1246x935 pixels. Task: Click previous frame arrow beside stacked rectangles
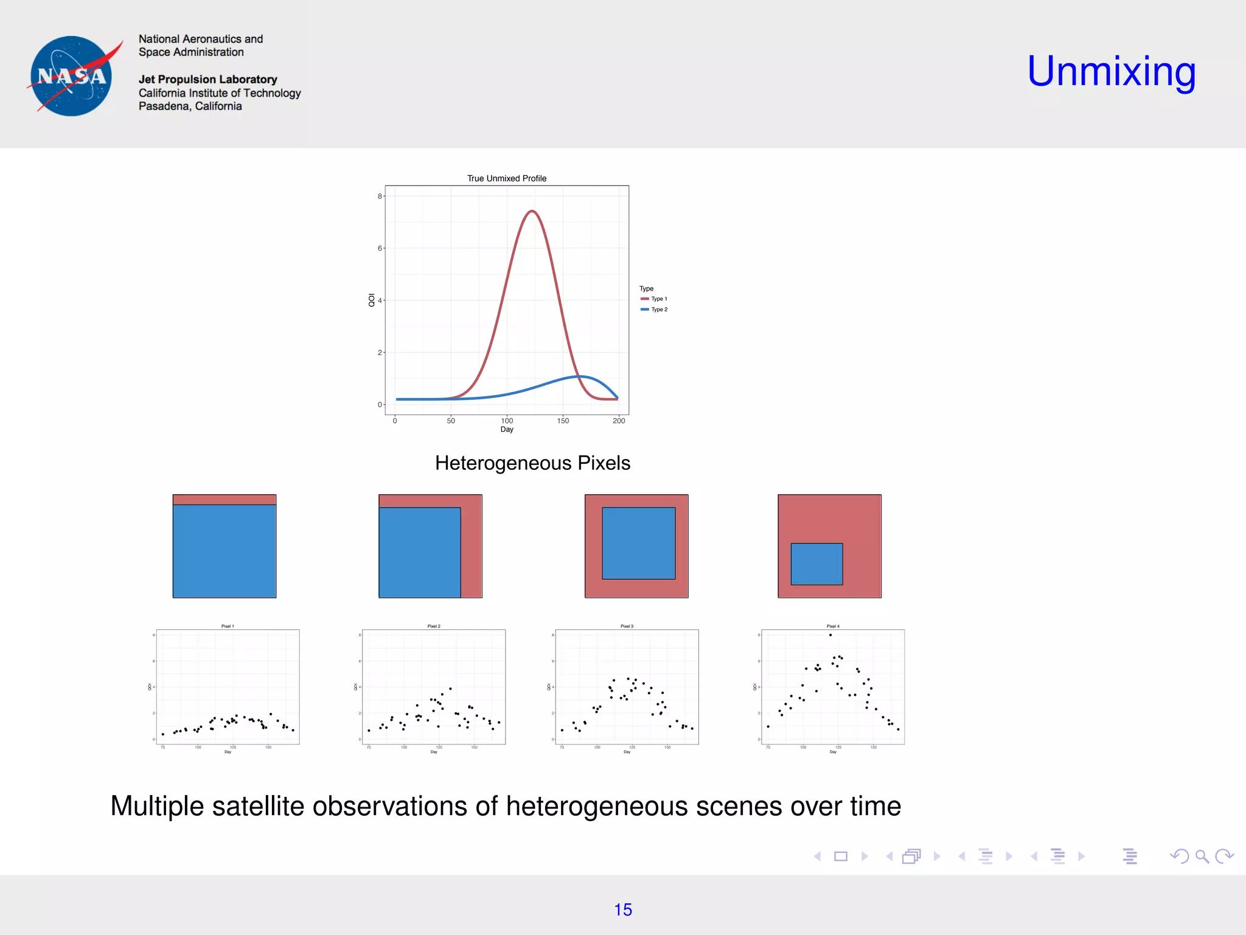[x=889, y=856]
